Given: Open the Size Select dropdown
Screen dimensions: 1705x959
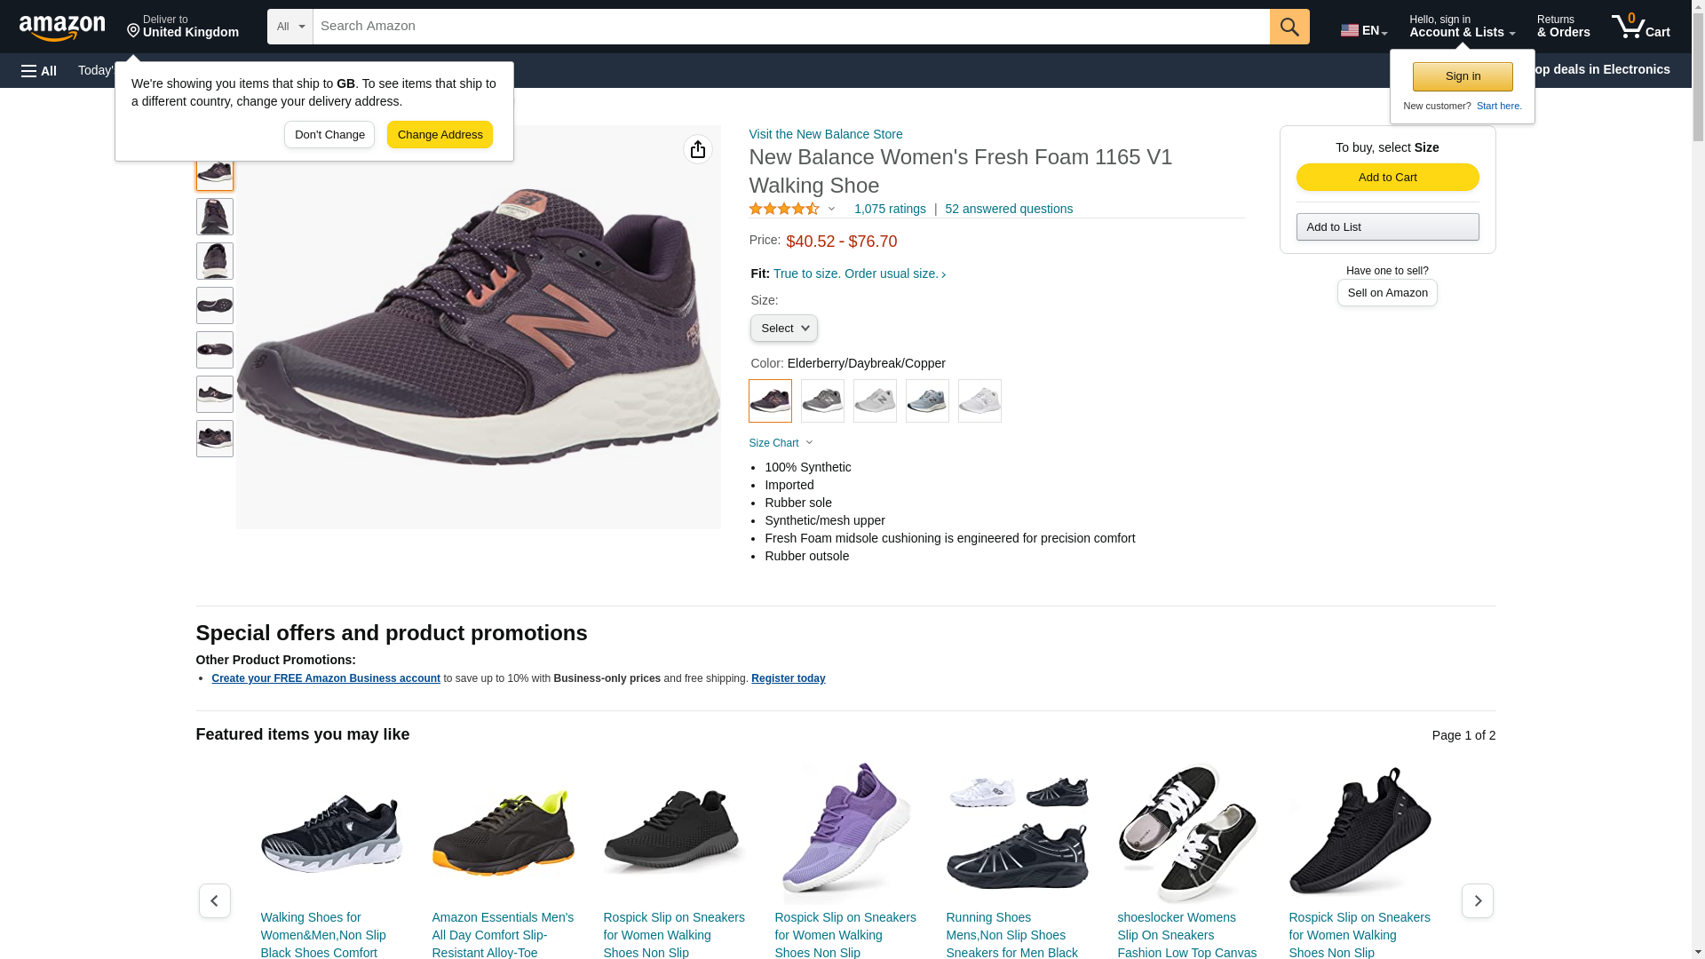Looking at the screenshot, I should tap(784, 329).
